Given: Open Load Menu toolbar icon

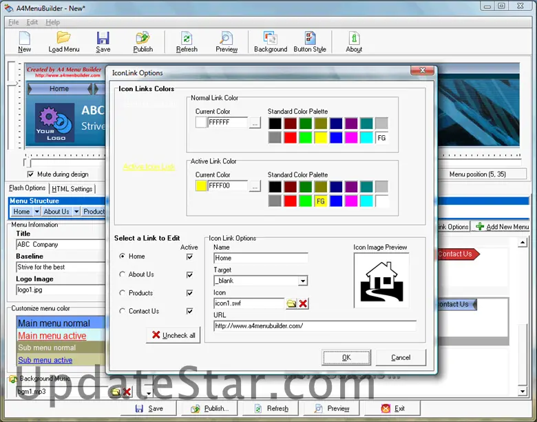Looking at the screenshot, I should point(64,42).
